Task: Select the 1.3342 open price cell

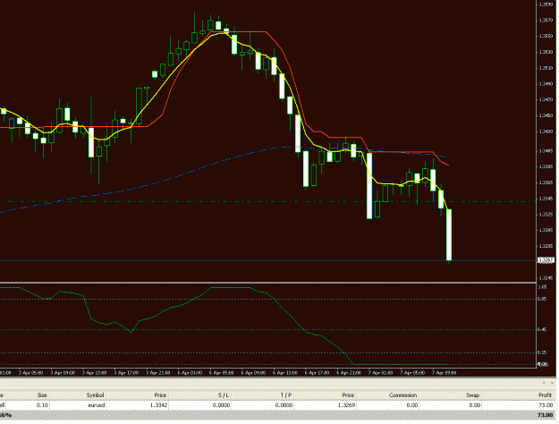Action: 158,405
